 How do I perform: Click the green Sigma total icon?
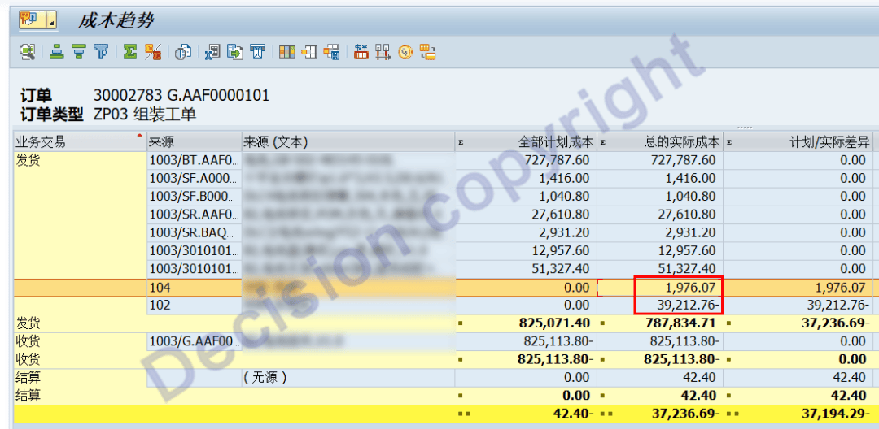129,53
